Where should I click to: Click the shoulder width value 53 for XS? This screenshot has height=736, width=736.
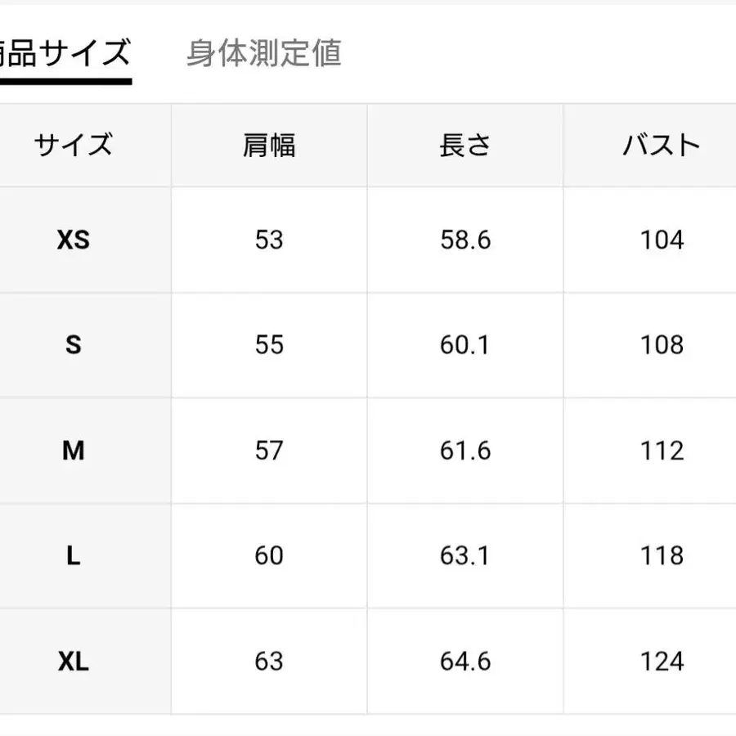click(270, 240)
